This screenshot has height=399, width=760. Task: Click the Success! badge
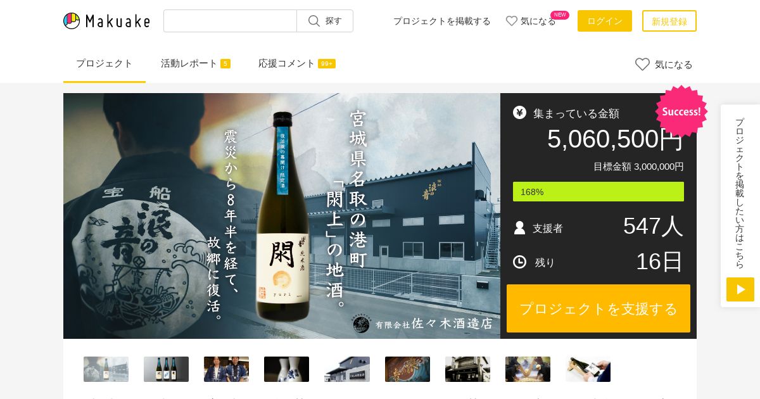point(681,111)
